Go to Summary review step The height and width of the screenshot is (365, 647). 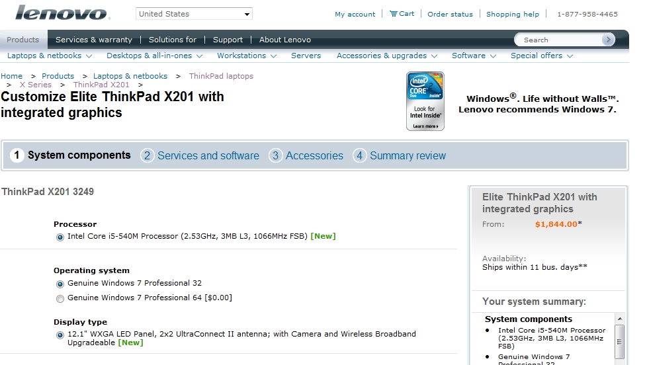(408, 155)
